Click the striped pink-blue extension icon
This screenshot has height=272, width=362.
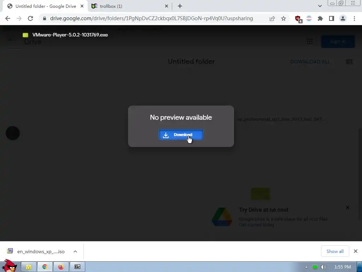(309, 18)
